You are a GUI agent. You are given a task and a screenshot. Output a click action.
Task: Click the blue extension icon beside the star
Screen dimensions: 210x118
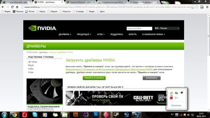click(202, 7)
